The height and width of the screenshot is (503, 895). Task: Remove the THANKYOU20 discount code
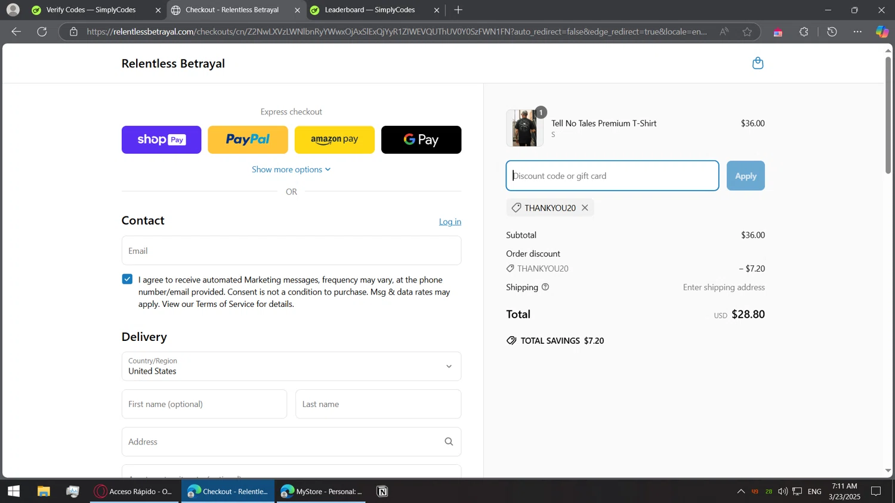coord(585,207)
